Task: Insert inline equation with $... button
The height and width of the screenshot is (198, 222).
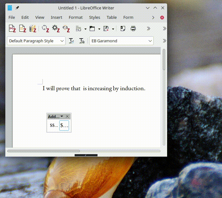Action: point(64,125)
